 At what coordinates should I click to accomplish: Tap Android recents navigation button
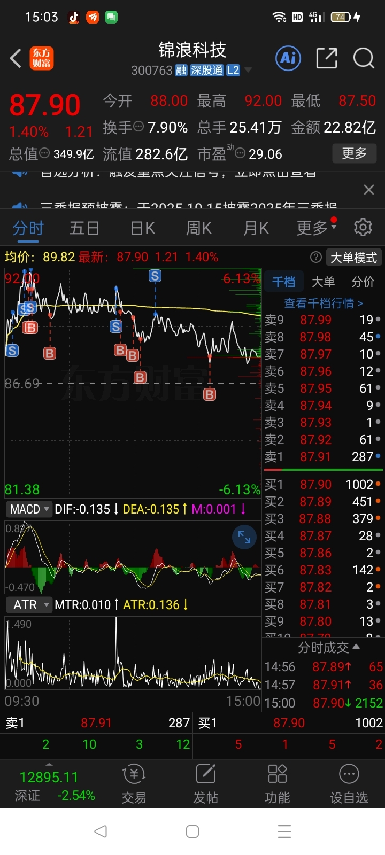pos(284,831)
